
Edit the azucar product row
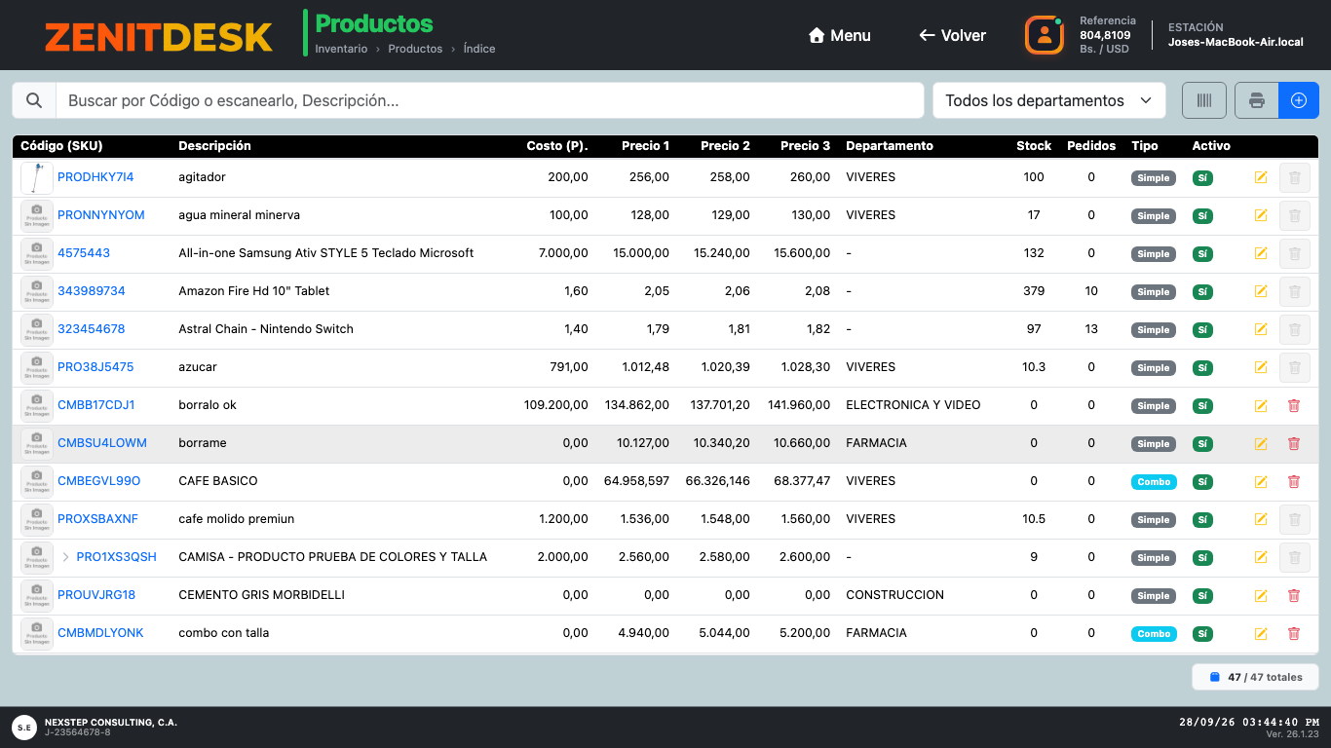[x=1261, y=367]
